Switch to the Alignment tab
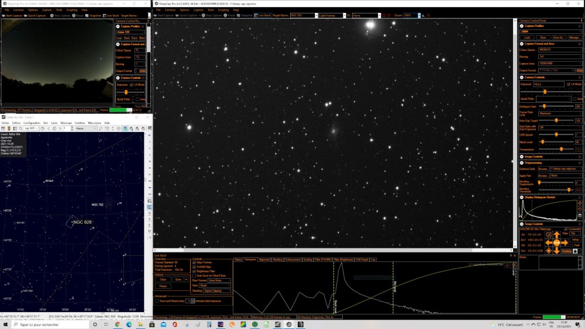This screenshot has height=329, width=585. click(264, 259)
